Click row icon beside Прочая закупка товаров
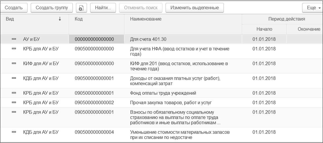The width and height of the screenshot is (323, 143). [14, 102]
